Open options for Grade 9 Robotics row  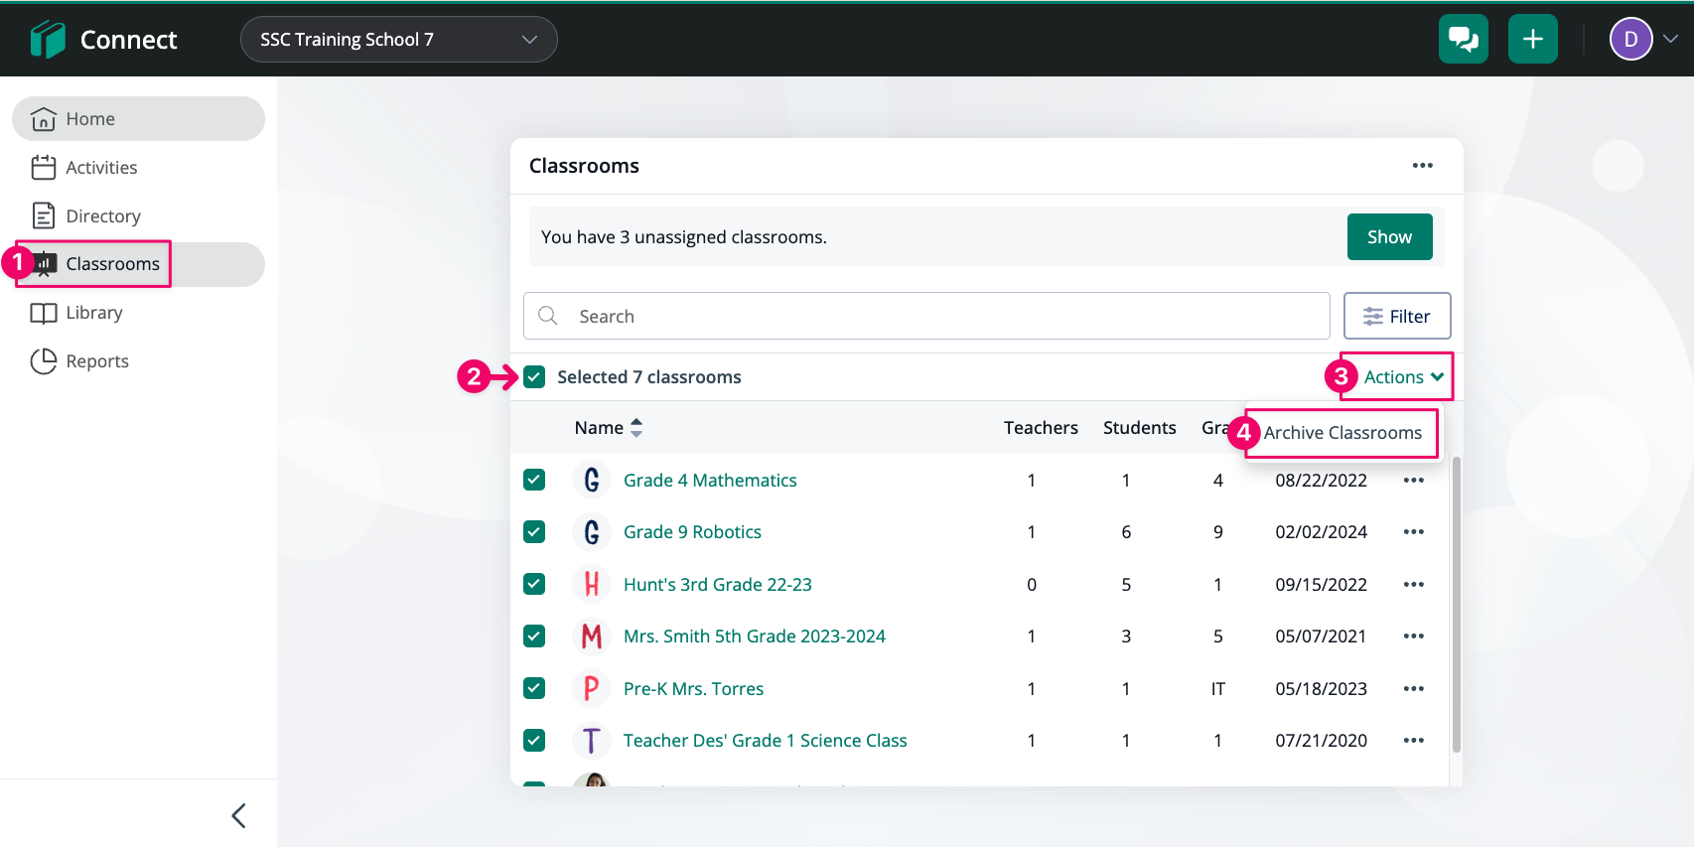point(1414,532)
